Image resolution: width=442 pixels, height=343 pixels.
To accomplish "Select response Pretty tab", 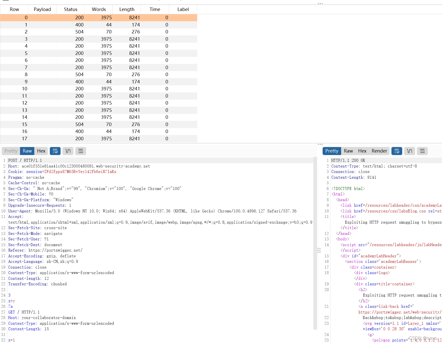I will click(332, 151).
